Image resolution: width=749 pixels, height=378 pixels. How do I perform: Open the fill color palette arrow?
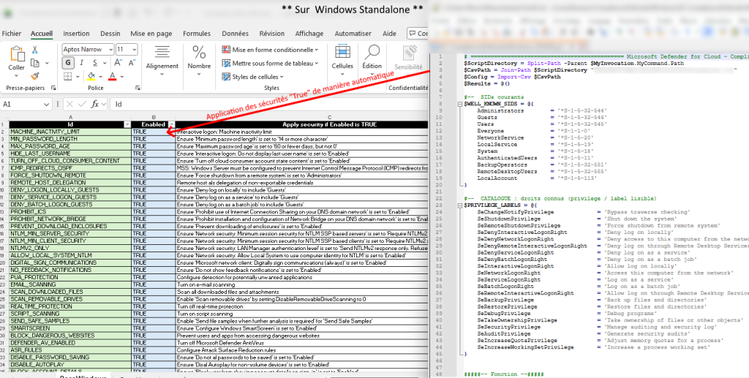point(100,76)
